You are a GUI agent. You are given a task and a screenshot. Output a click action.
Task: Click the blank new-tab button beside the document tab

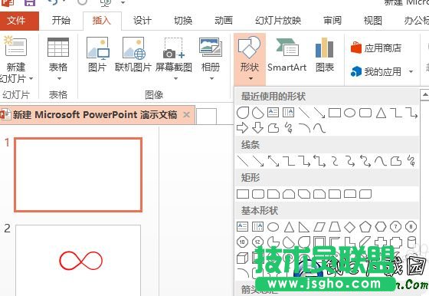[x=207, y=116]
